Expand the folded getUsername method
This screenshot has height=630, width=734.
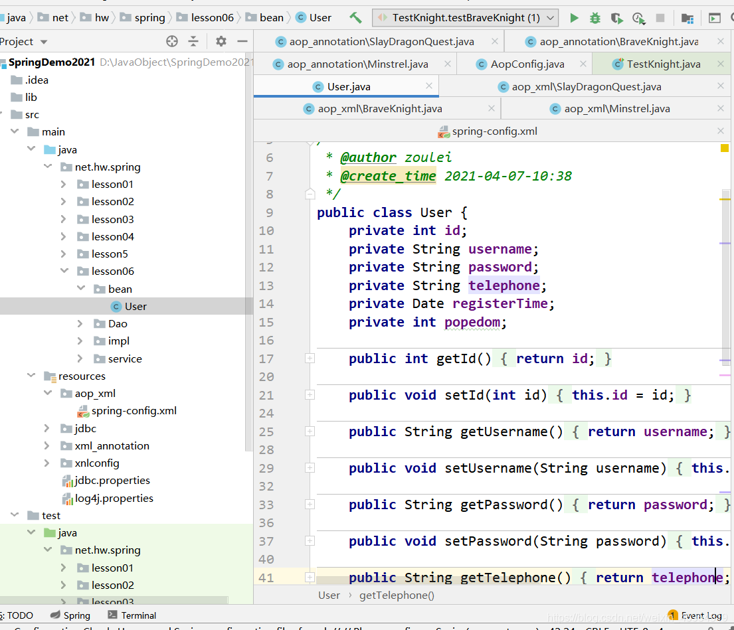[x=310, y=432]
